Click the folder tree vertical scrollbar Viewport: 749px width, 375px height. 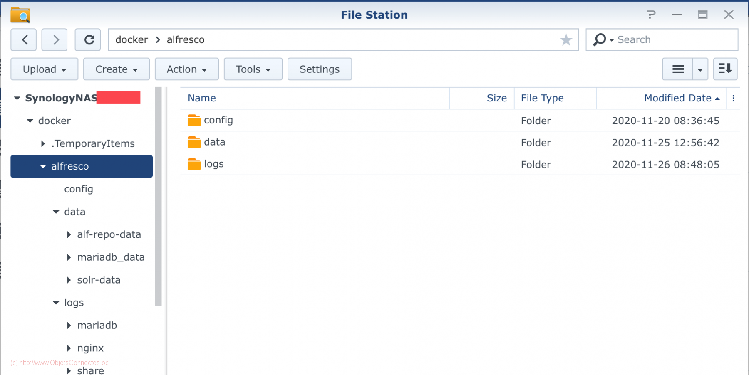pos(158,196)
